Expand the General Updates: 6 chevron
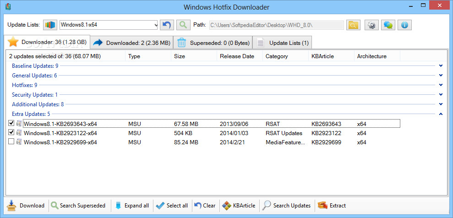 [441, 76]
